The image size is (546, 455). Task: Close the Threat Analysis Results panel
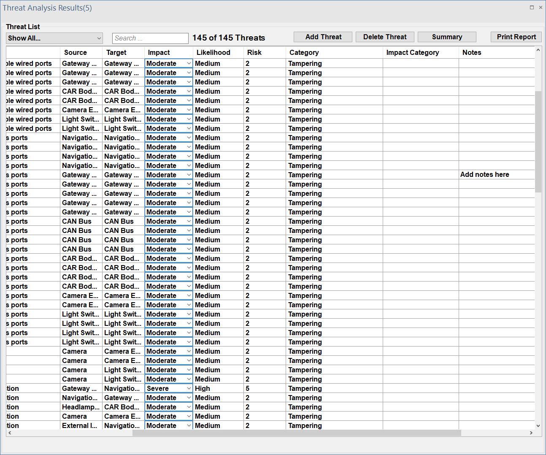pyautogui.click(x=541, y=7)
